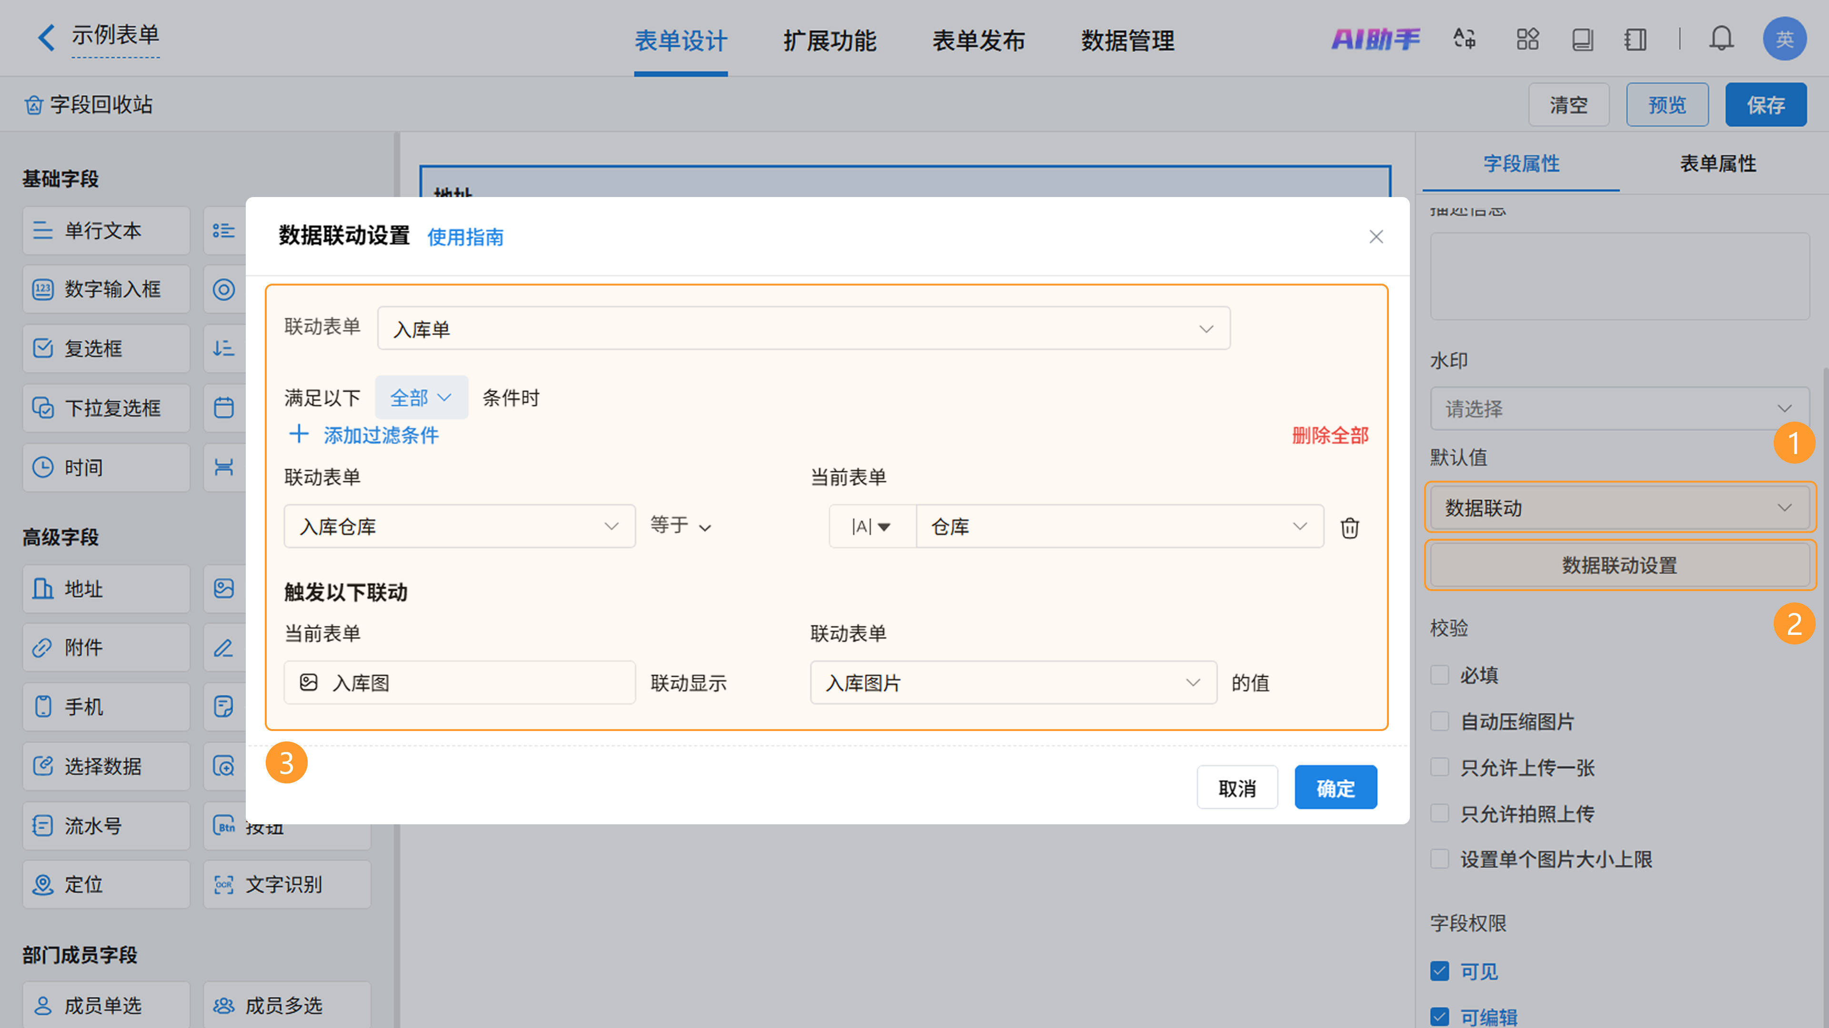Click the plus icon for 添加过滤条件
The image size is (1829, 1028).
(299, 434)
